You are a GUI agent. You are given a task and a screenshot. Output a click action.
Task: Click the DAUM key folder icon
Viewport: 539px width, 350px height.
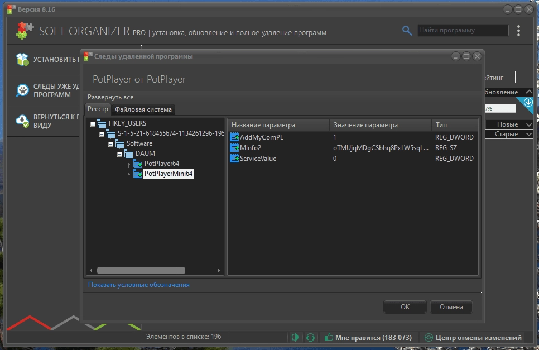click(x=128, y=154)
